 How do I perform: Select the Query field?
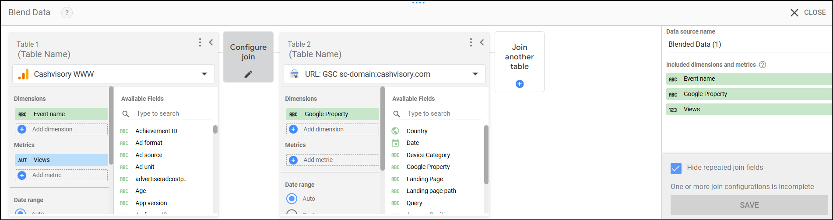pos(414,203)
